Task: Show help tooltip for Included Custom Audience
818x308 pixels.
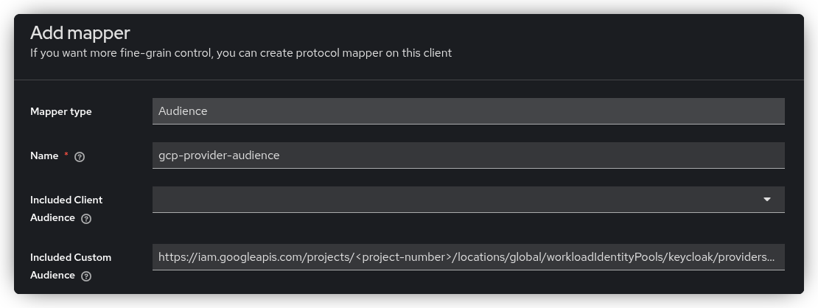Action: click(86, 276)
